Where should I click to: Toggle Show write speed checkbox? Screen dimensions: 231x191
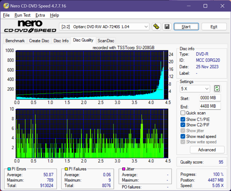[x=183, y=142]
